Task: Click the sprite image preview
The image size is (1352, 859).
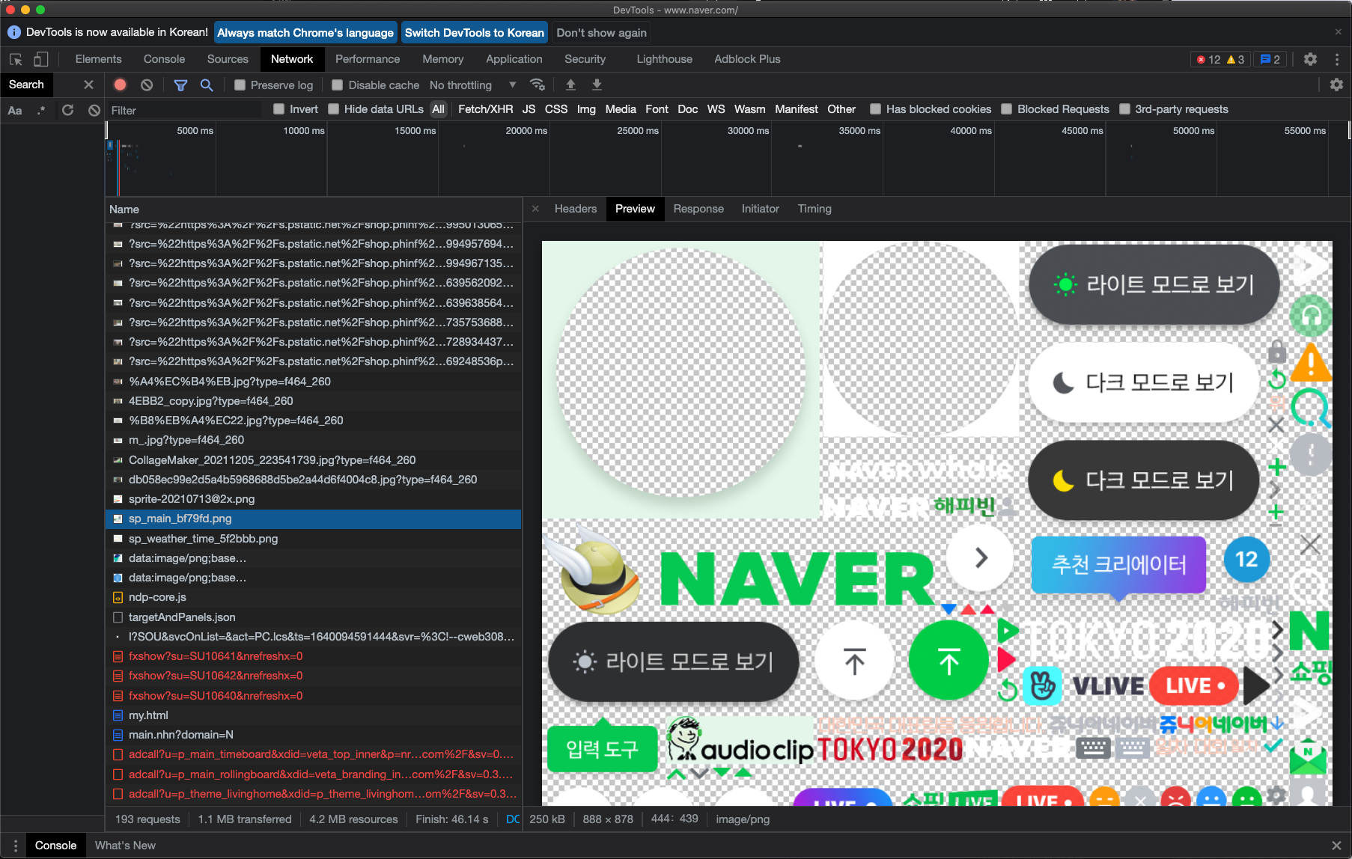Action: tap(937, 523)
